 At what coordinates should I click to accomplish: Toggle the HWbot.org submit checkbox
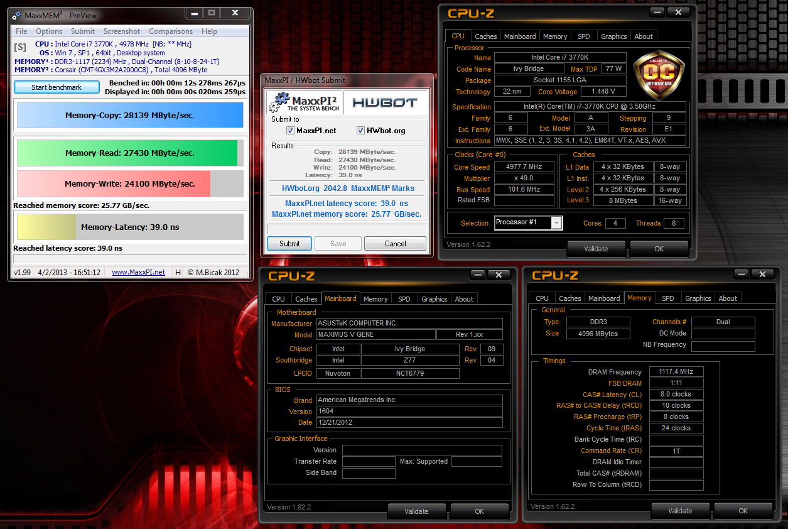(361, 131)
